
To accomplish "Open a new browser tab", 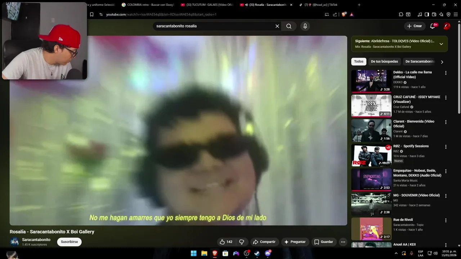I will [x=359, y=5].
